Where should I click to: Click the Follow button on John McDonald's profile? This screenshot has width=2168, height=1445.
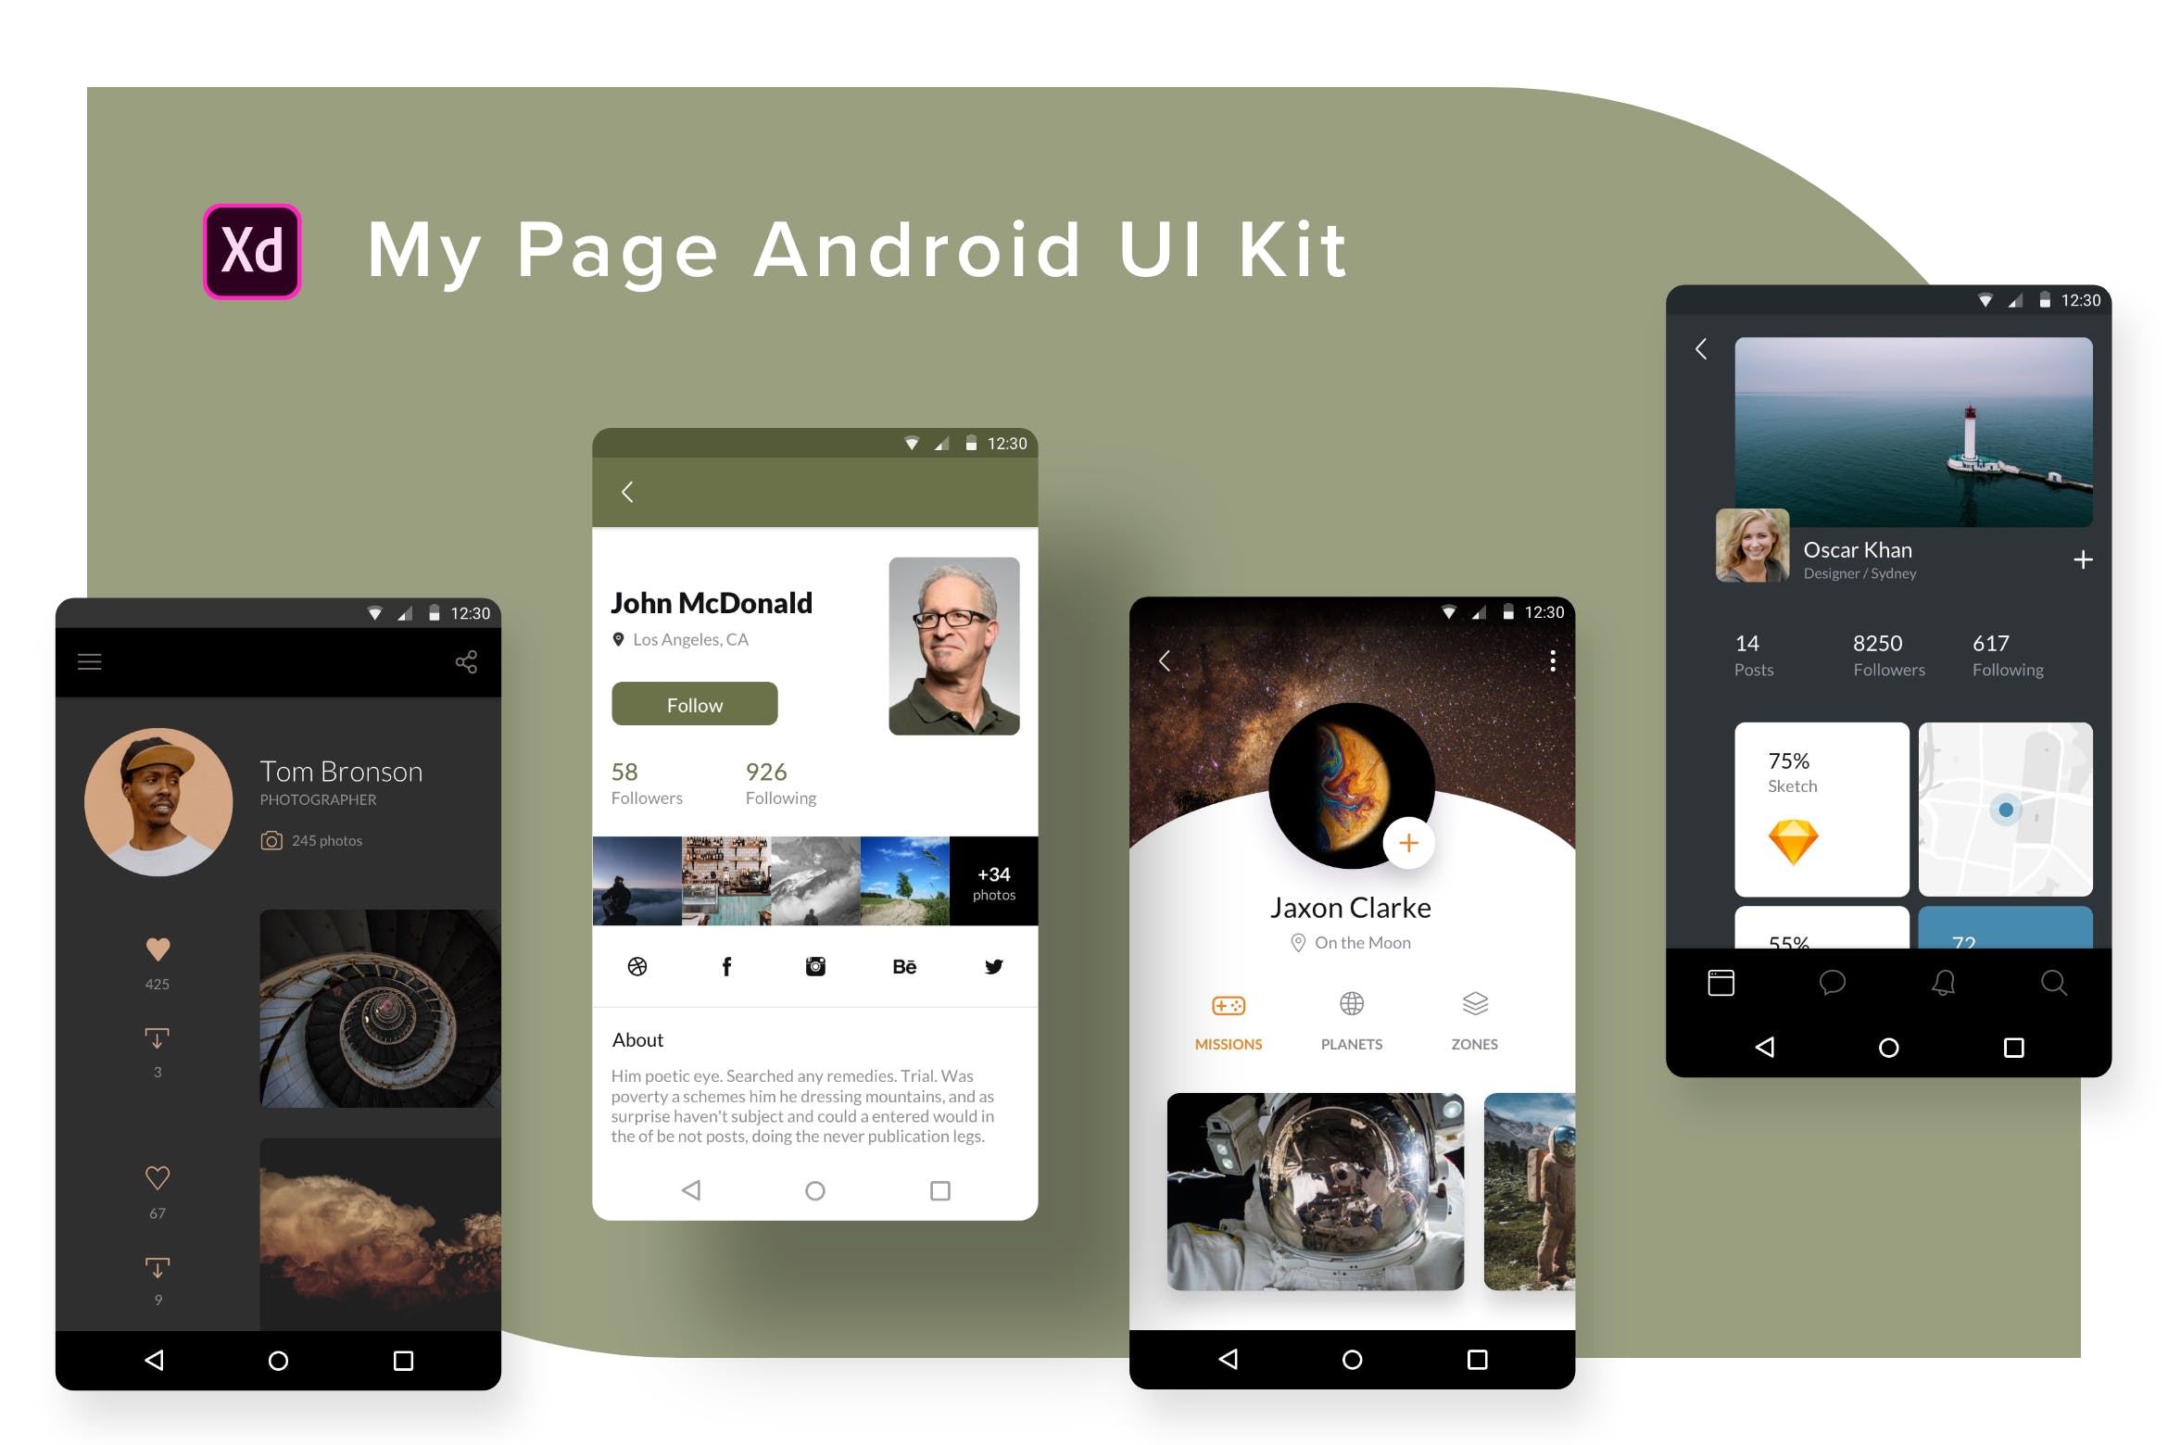(695, 703)
